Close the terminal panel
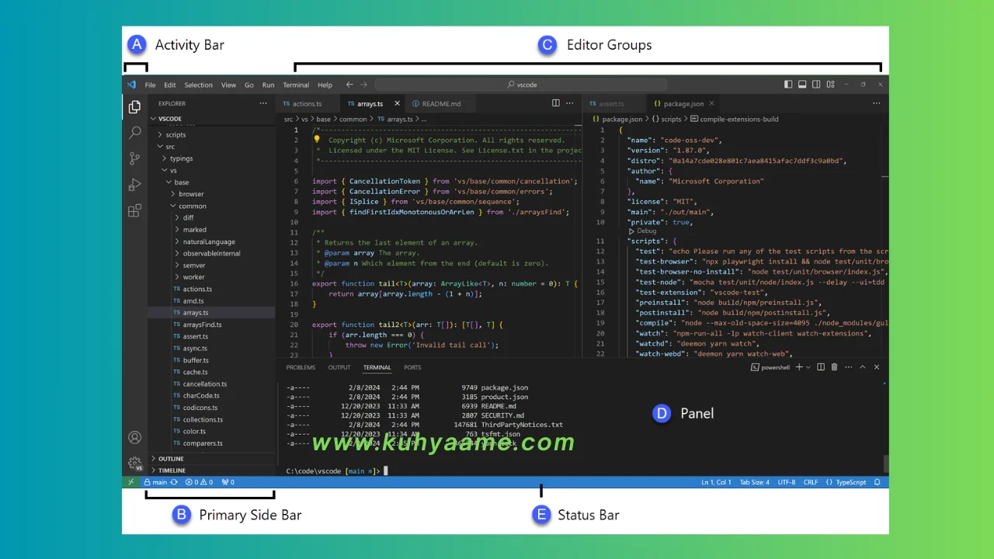 877,367
